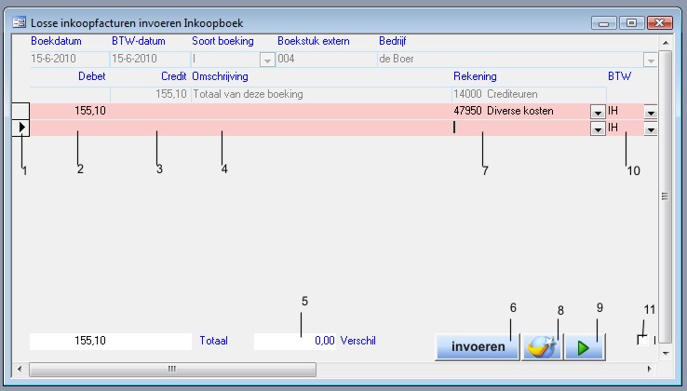The width and height of the screenshot is (687, 391).
Task: Open Rekening dropdown on the empty row
Action: [596, 129]
